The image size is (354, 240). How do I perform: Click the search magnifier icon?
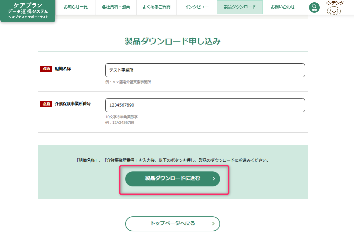coord(314,7)
